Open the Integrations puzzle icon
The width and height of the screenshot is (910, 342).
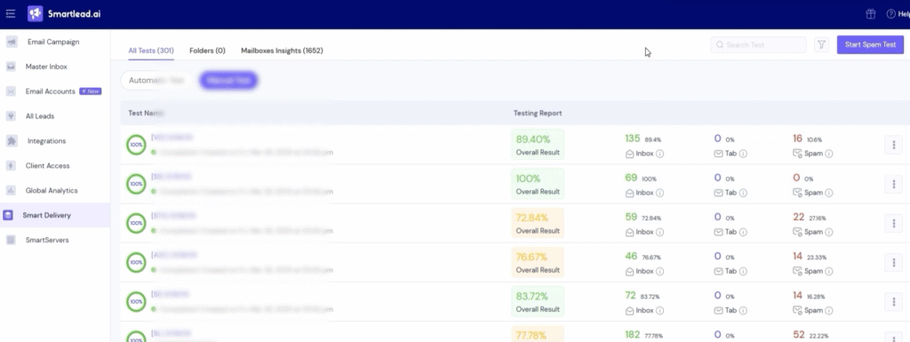tap(11, 141)
